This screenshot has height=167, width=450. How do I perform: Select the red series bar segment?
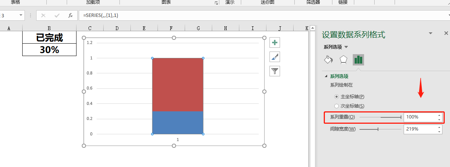178,85
